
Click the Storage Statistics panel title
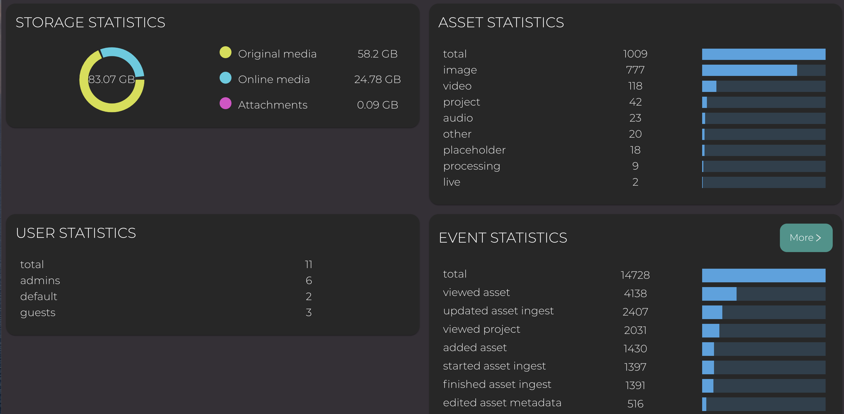pos(90,23)
